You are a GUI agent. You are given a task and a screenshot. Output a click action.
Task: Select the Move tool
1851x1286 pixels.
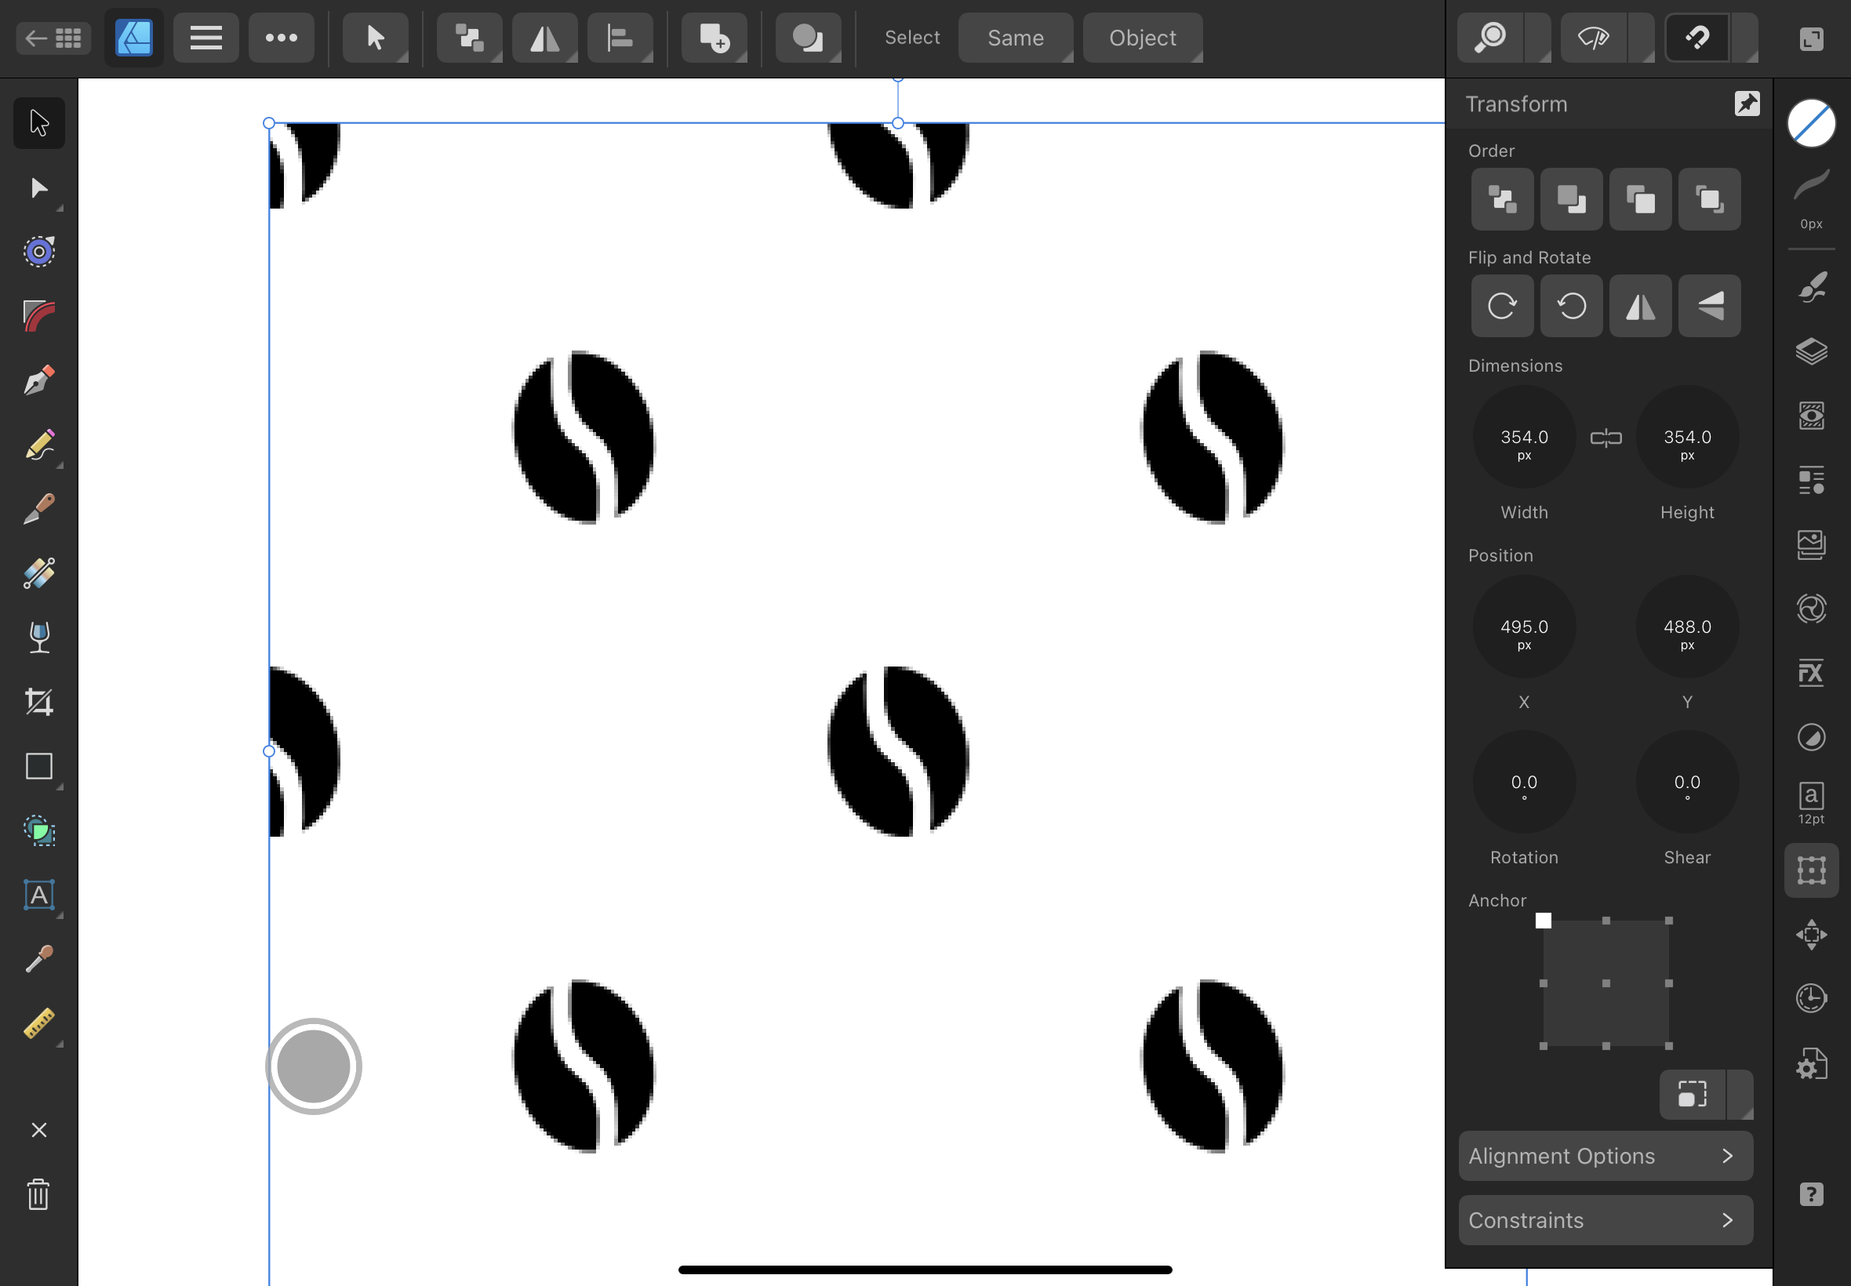38,123
